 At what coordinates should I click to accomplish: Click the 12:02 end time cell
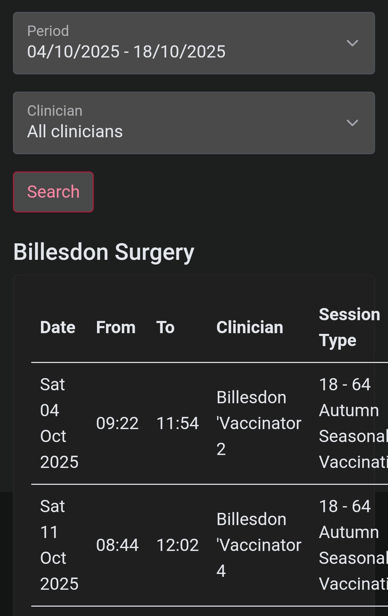(x=177, y=545)
